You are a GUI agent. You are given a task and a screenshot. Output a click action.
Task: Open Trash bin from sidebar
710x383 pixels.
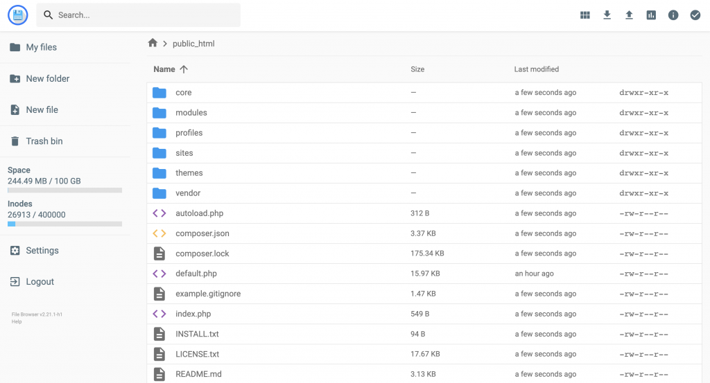point(44,141)
